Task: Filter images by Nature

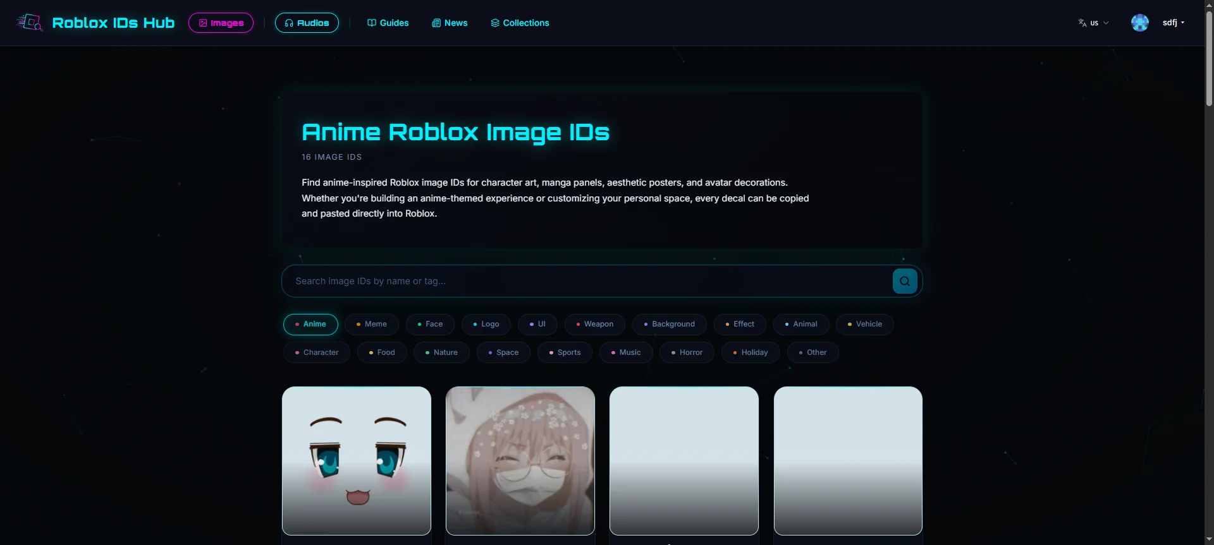Action: point(441,353)
